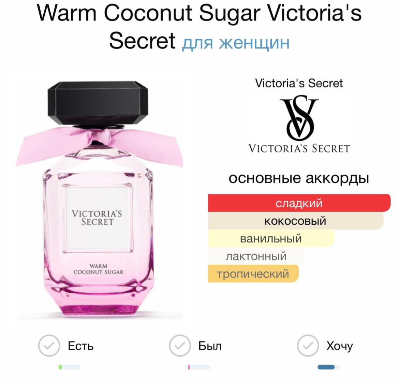The image size is (399, 383).
Task: Select the "лактонный" accord bar
Action: point(256,256)
